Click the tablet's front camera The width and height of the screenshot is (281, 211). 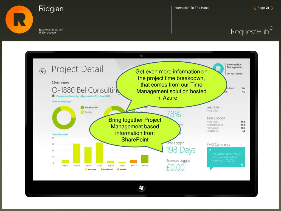(x=141, y=55)
